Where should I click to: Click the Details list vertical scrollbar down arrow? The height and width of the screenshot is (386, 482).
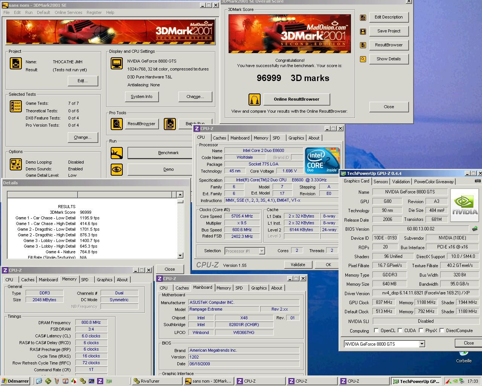point(180,255)
